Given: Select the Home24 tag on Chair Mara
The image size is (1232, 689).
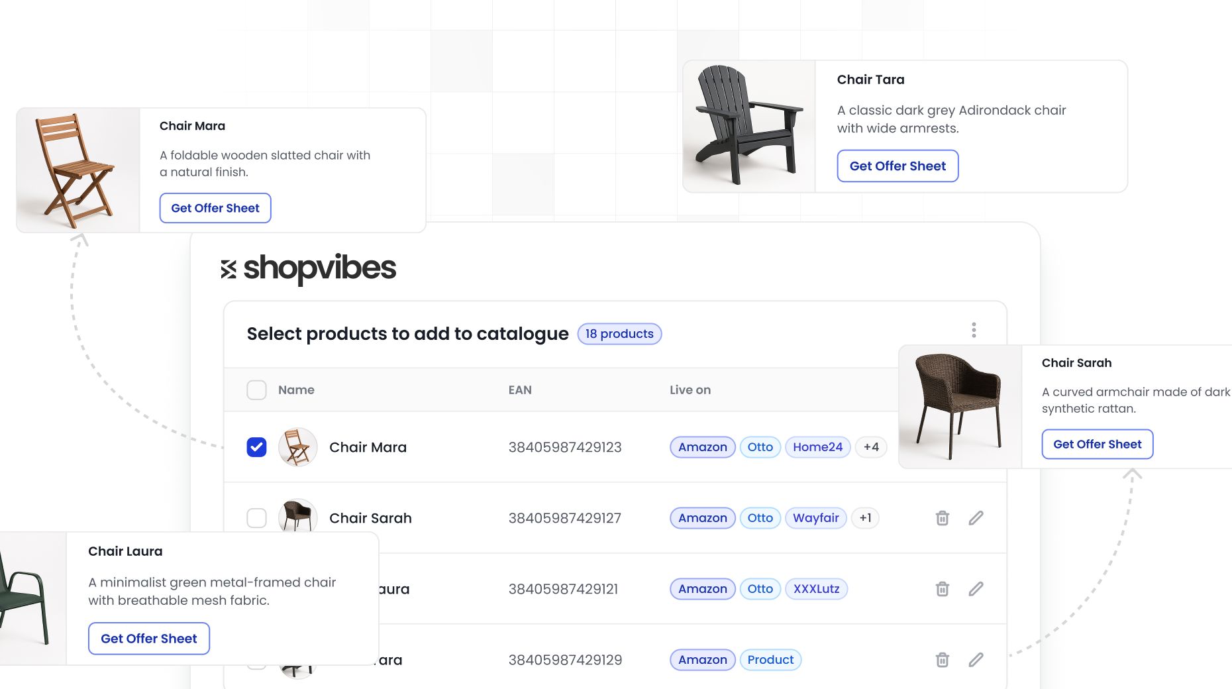Looking at the screenshot, I should point(817,447).
